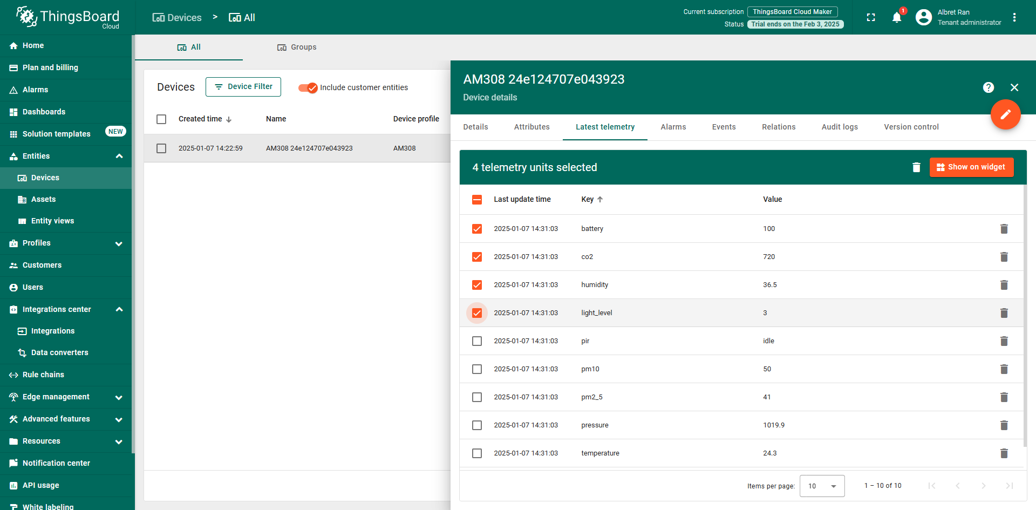Check the temperature telemetry checkbox
This screenshot has height=510, width=1036.
[477, 453]
